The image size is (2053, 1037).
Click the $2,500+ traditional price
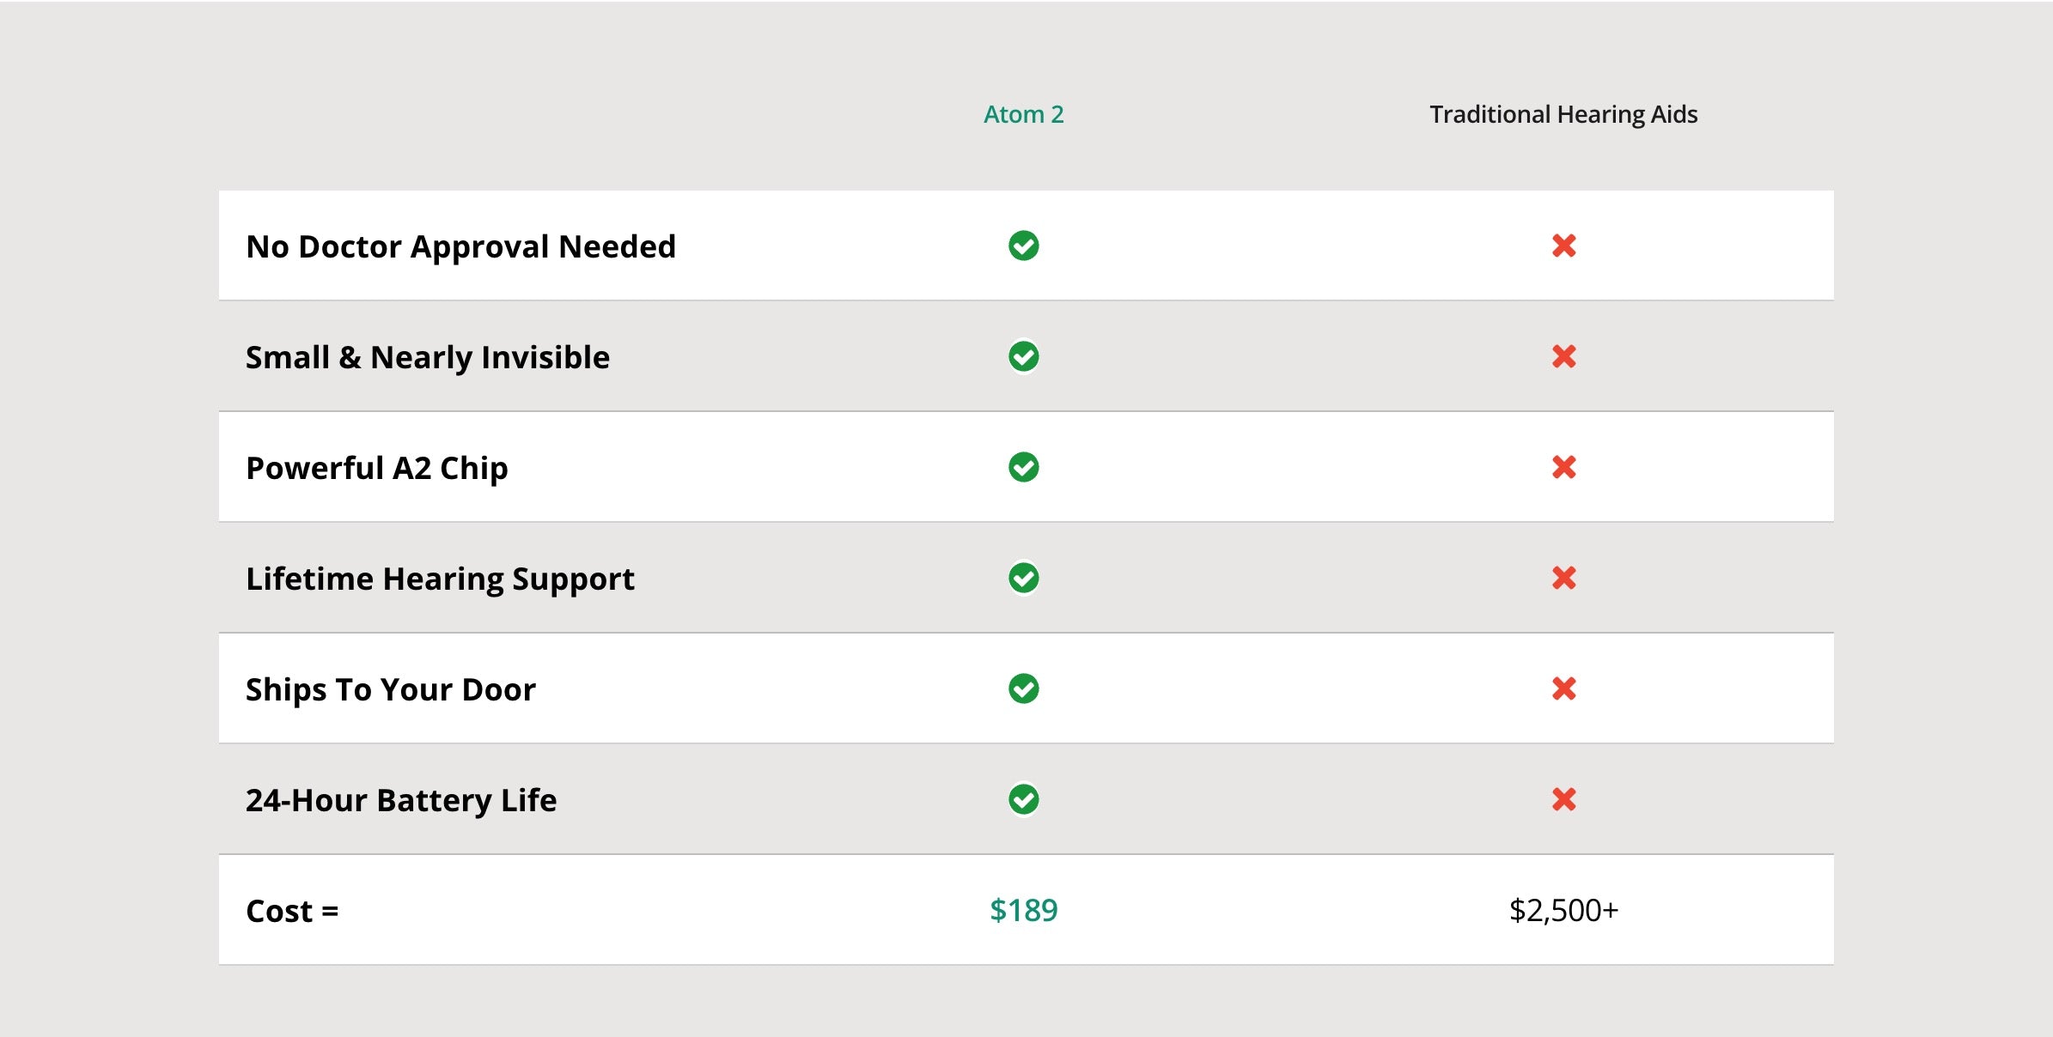coord(1563,910)
